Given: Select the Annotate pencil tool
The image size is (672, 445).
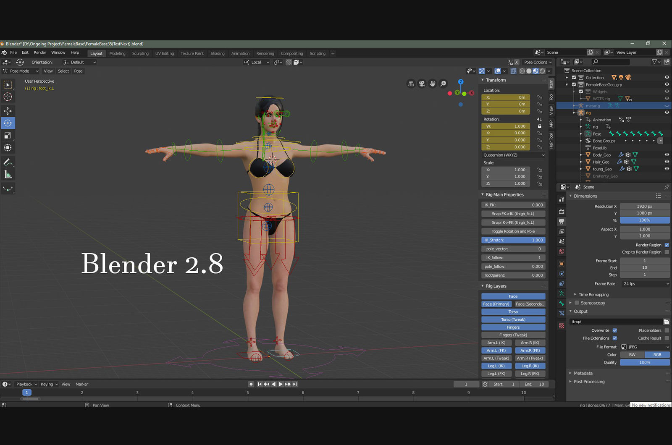Looking at the screenshot, I should [8, 162].
